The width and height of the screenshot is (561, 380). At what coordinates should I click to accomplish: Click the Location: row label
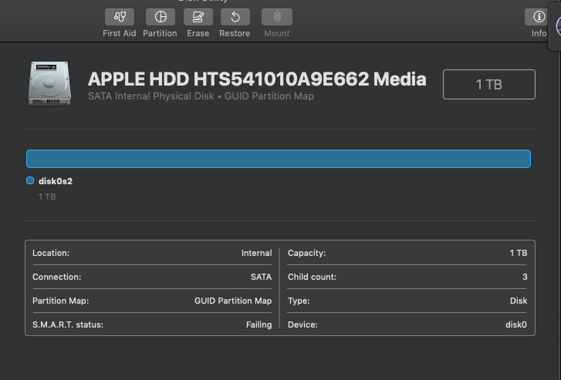[51, 253]
